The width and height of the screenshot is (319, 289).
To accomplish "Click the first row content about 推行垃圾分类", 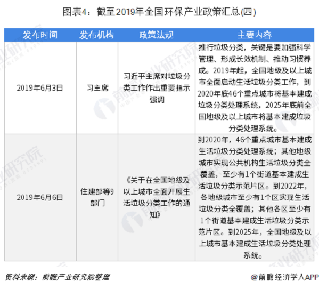I will pyautogui.click(x=255, y=88).
